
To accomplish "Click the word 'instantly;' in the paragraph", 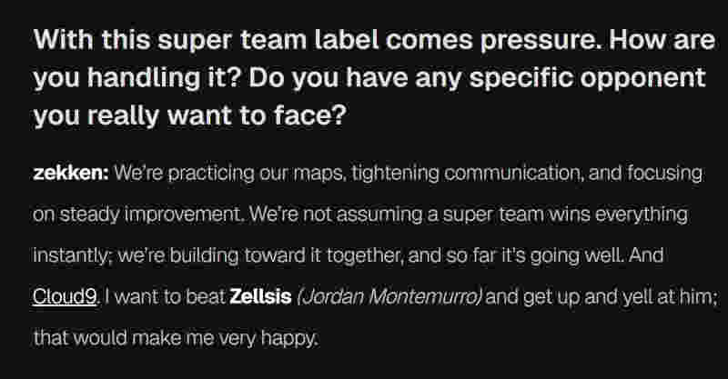I will click(75, 255).
